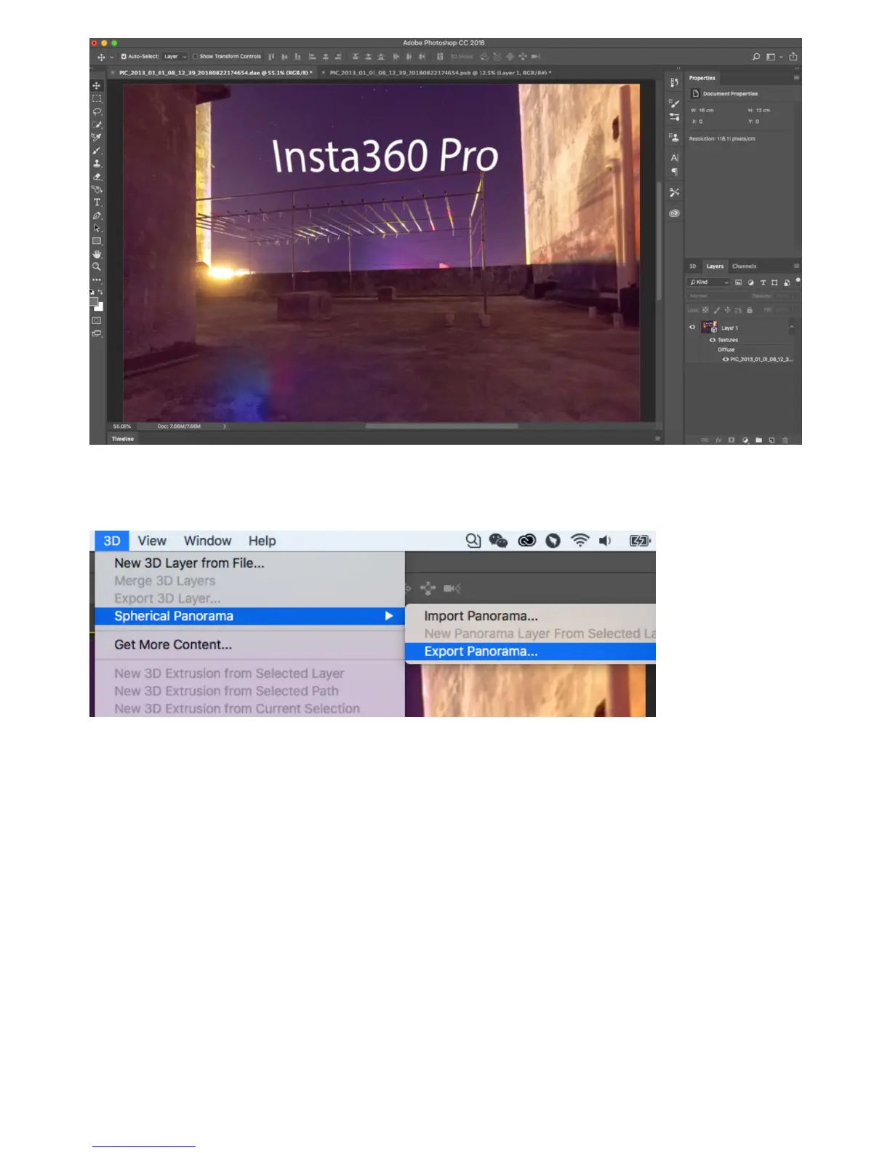890x1153 pixels.
Task: Add a layer mask
Action: pyautogui.click(x=731, y=440)
